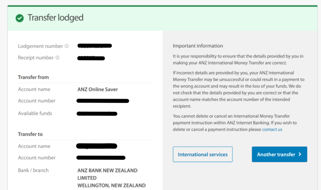
Task: Click the Transfer from section heading
Action: point(33,77)
